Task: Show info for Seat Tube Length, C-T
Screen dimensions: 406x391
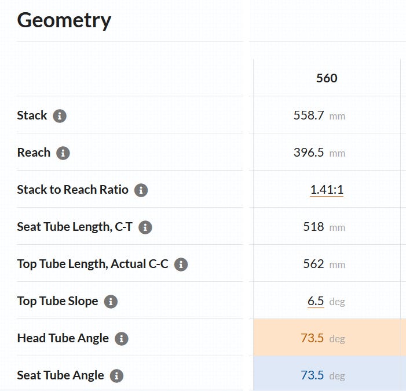Action: click(x=145, y=227)
